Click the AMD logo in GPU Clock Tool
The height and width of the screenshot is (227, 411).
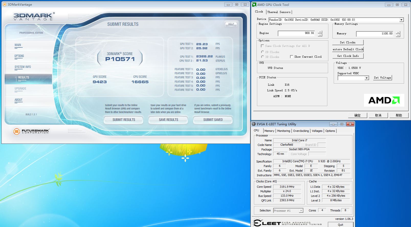384,100
